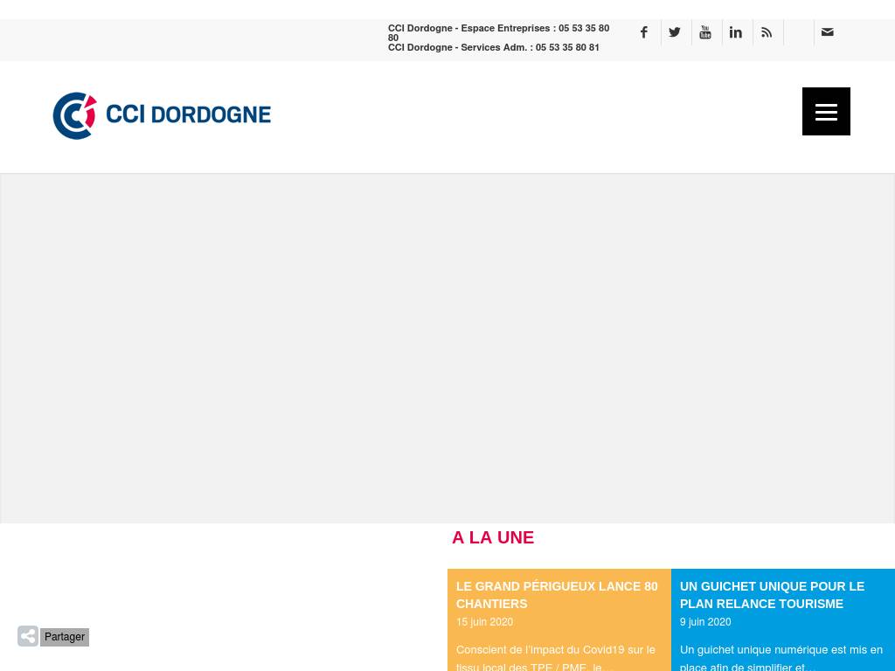Open the Facebook page icon
895x671 pixels.
tap(644, 32)
